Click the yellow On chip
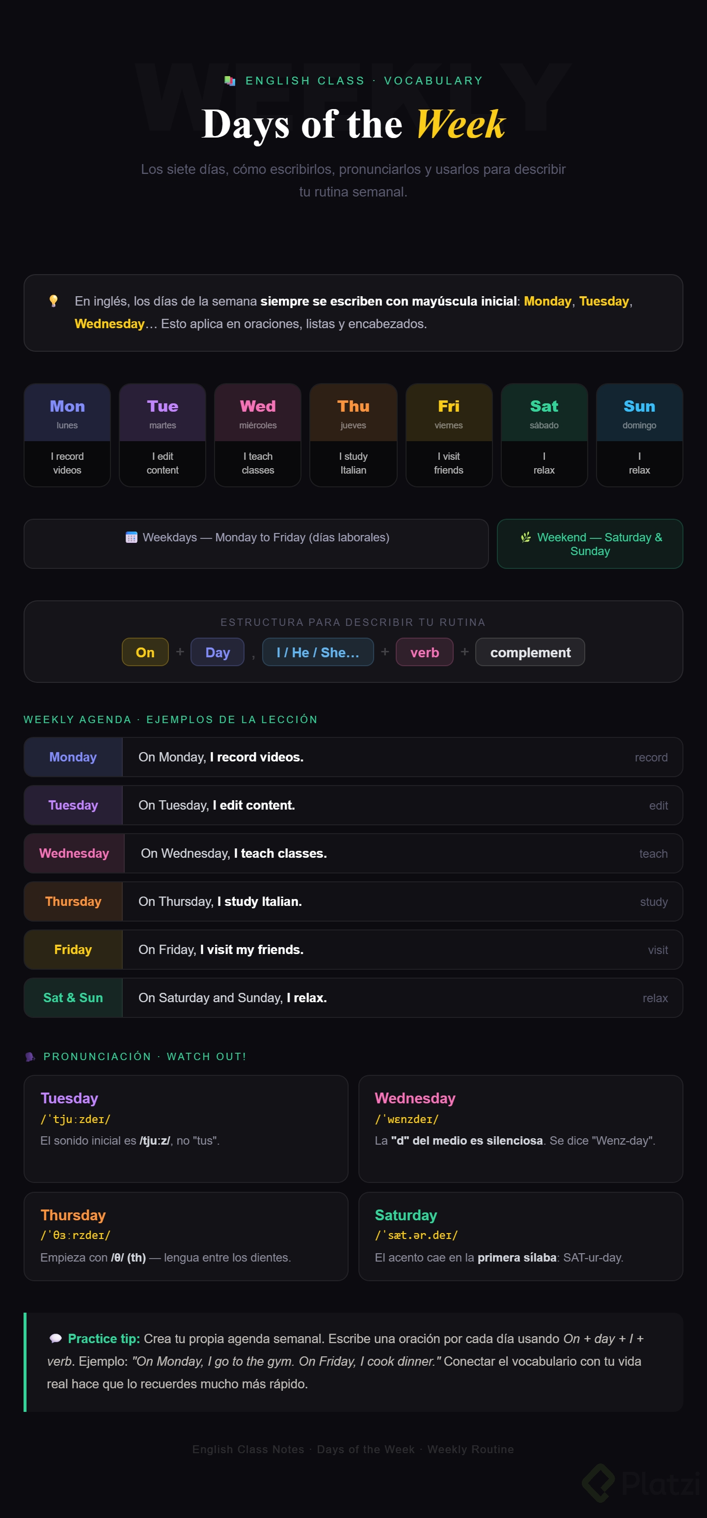The width and height of the screenshot is (707, 1518). pos(145,652)
